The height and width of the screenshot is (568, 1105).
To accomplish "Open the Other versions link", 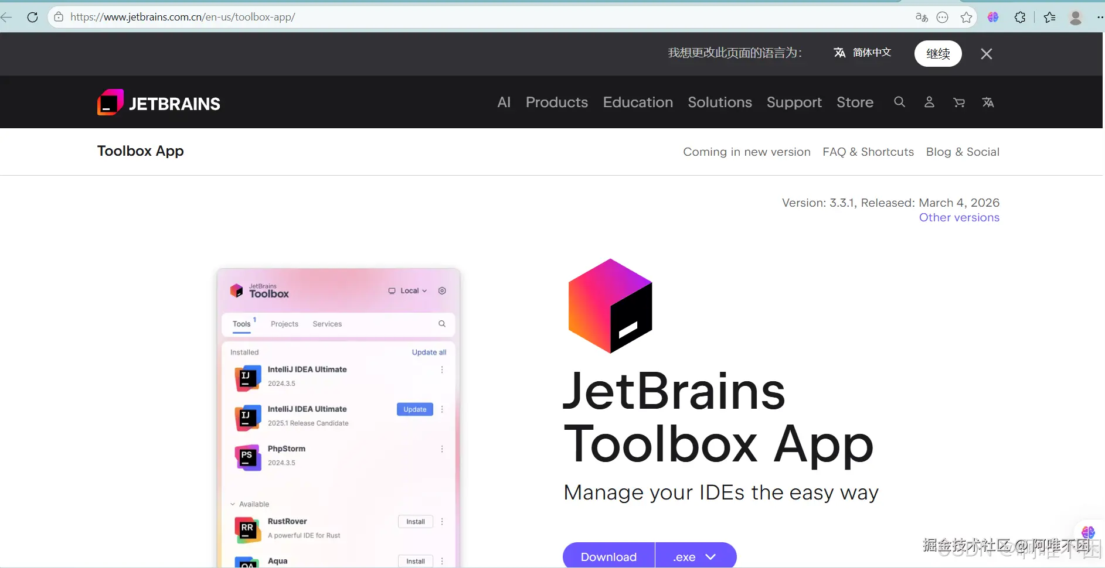I will (x=959, y=217).
